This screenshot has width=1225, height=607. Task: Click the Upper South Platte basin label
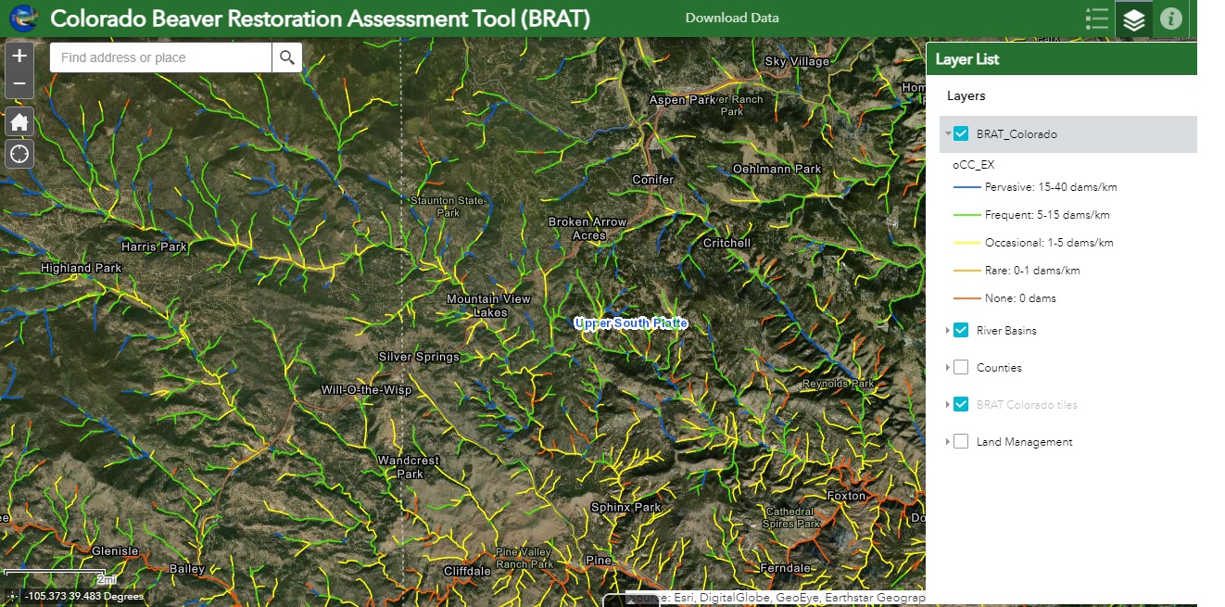(x=631, y=323)
